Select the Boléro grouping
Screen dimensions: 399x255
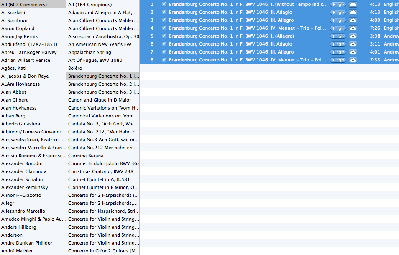coord(103,68)
